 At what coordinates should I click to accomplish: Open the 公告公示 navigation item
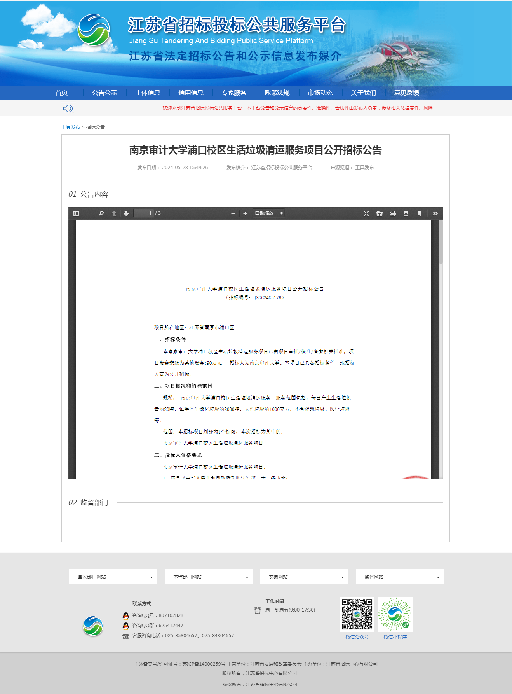[104, 93]
